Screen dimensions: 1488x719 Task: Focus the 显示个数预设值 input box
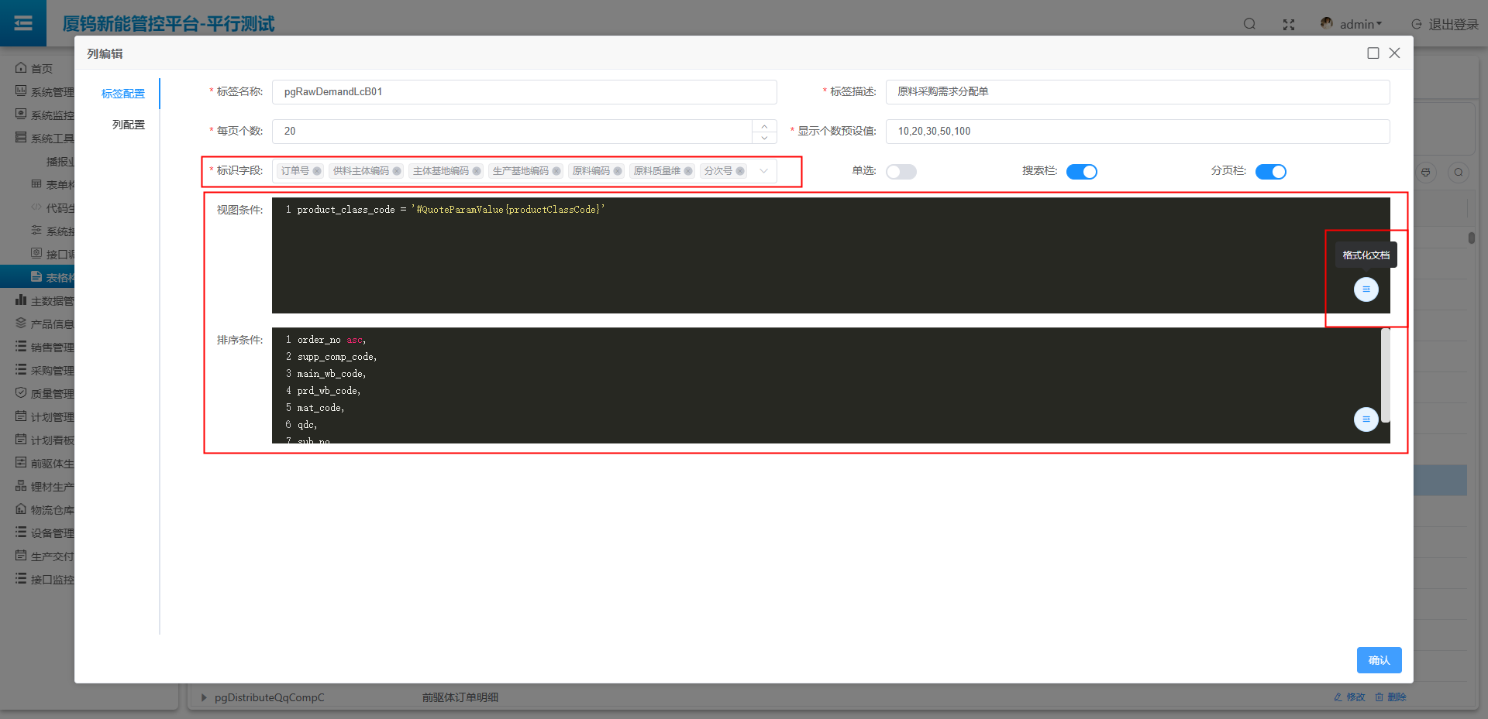1137,132
